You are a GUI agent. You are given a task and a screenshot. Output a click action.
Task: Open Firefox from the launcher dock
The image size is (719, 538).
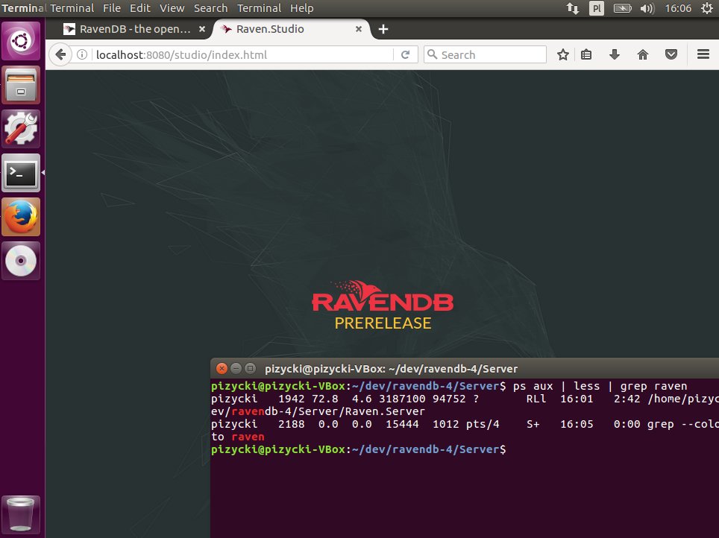point(21,218)
